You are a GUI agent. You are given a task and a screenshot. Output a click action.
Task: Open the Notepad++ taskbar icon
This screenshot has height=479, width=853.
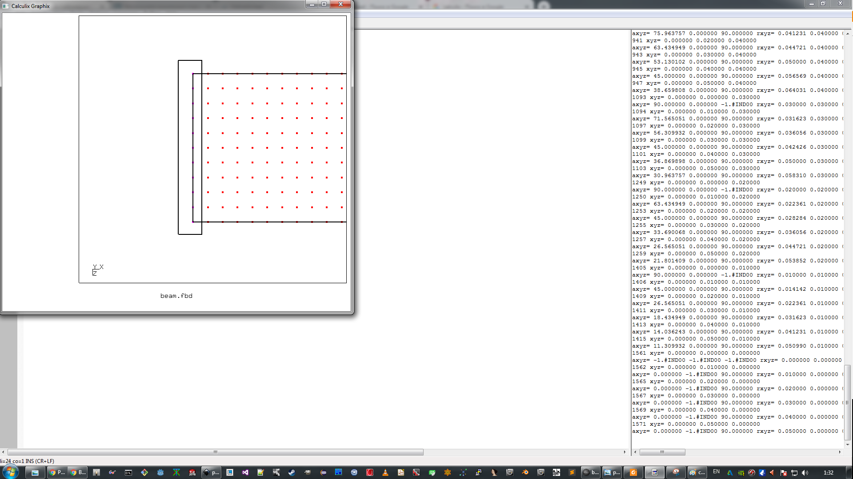[260, 473]
